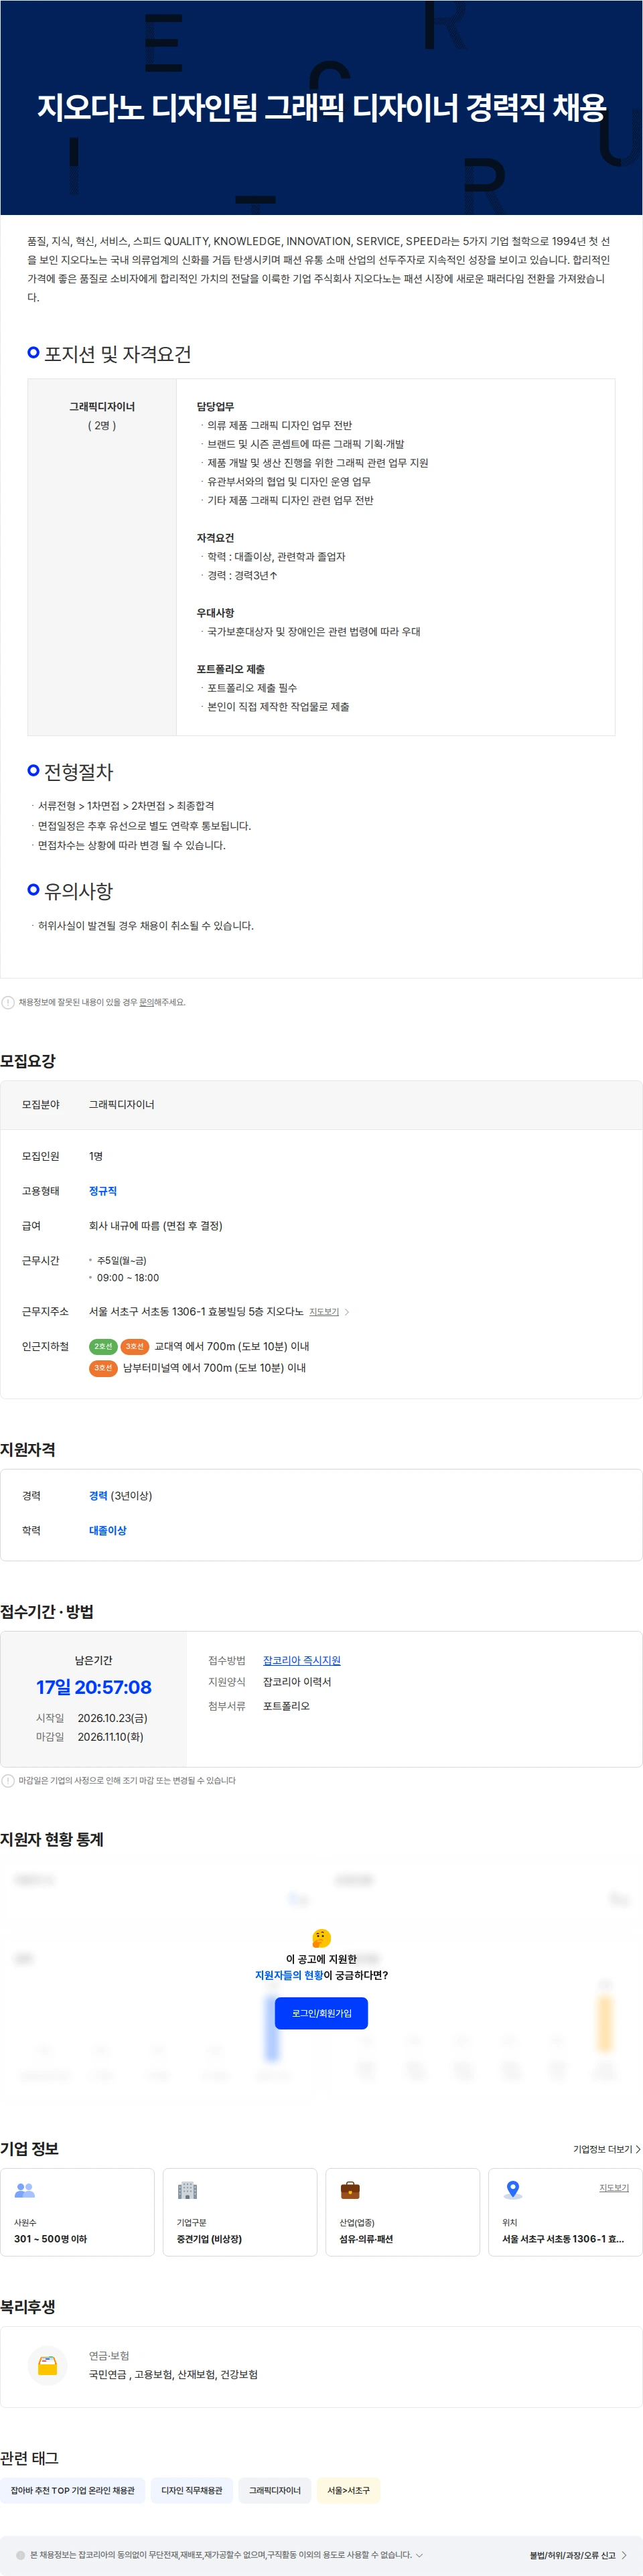Click 09:00 ~ 18:00 working hours text
The width and height of the screenshot is (643, 2576).
128,1277
